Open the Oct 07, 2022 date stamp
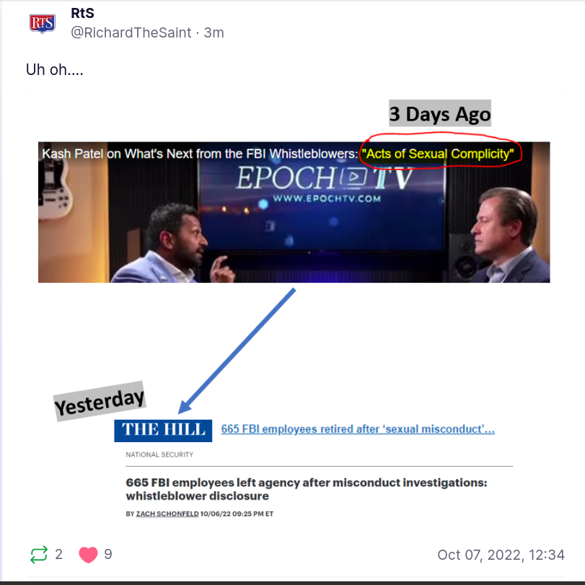 coord(501,555)
